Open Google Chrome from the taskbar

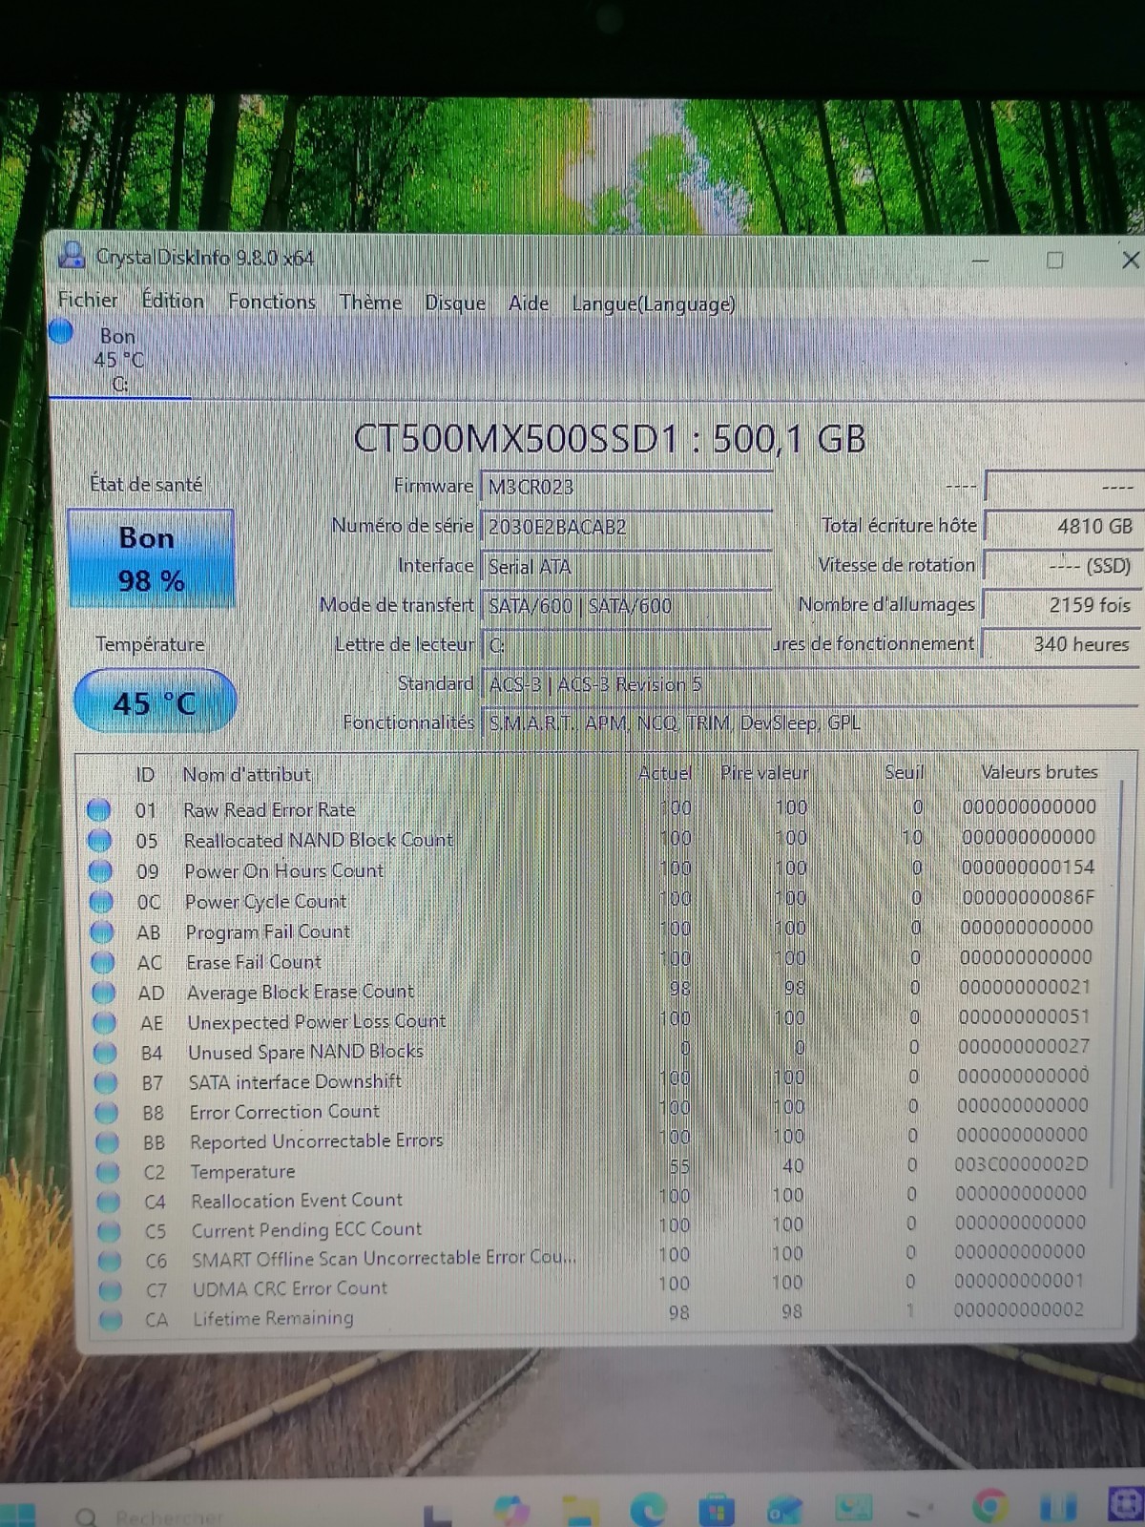coord(989,1508)
